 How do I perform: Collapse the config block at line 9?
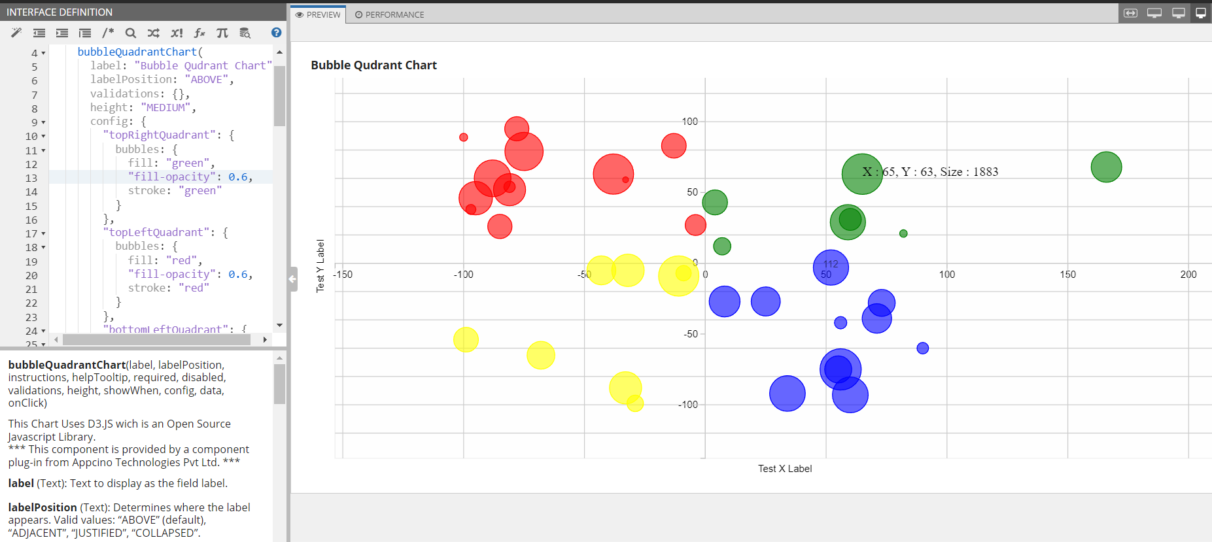point(44,122)
